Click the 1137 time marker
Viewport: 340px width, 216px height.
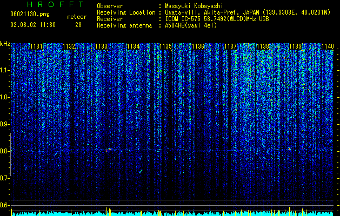point(230,46)
